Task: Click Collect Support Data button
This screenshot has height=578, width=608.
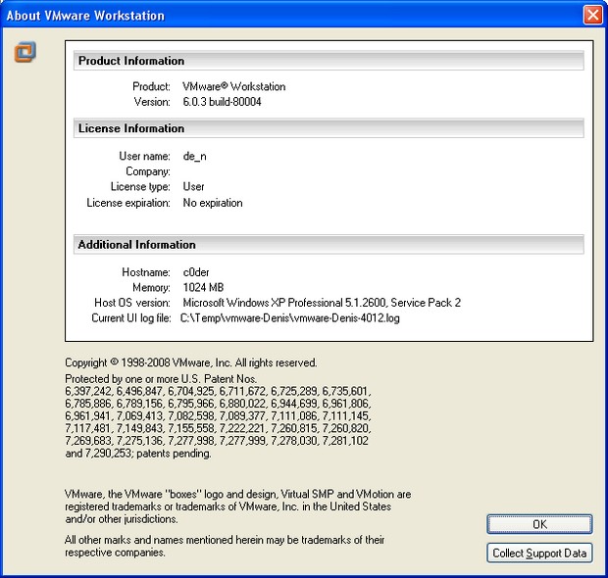Action: 539,554
